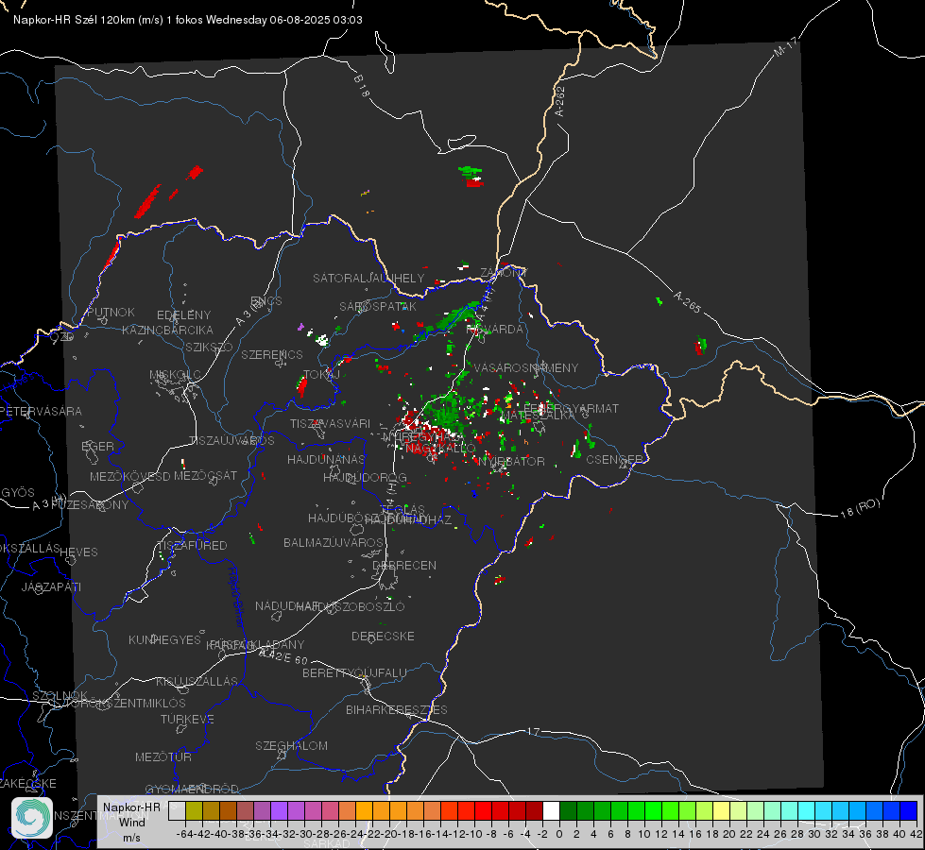Select the ZÁHONY label
The image size is (925, 850).
tap(504, 273)
